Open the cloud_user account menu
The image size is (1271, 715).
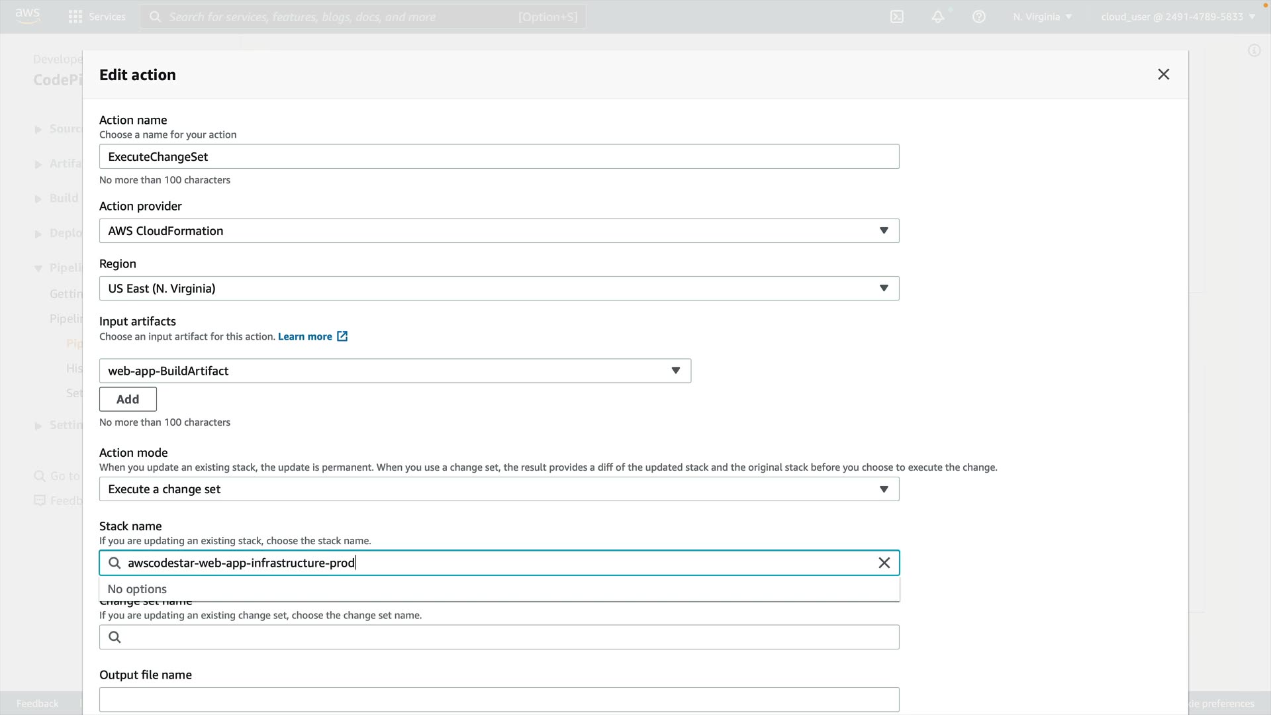pos(1178,17)
